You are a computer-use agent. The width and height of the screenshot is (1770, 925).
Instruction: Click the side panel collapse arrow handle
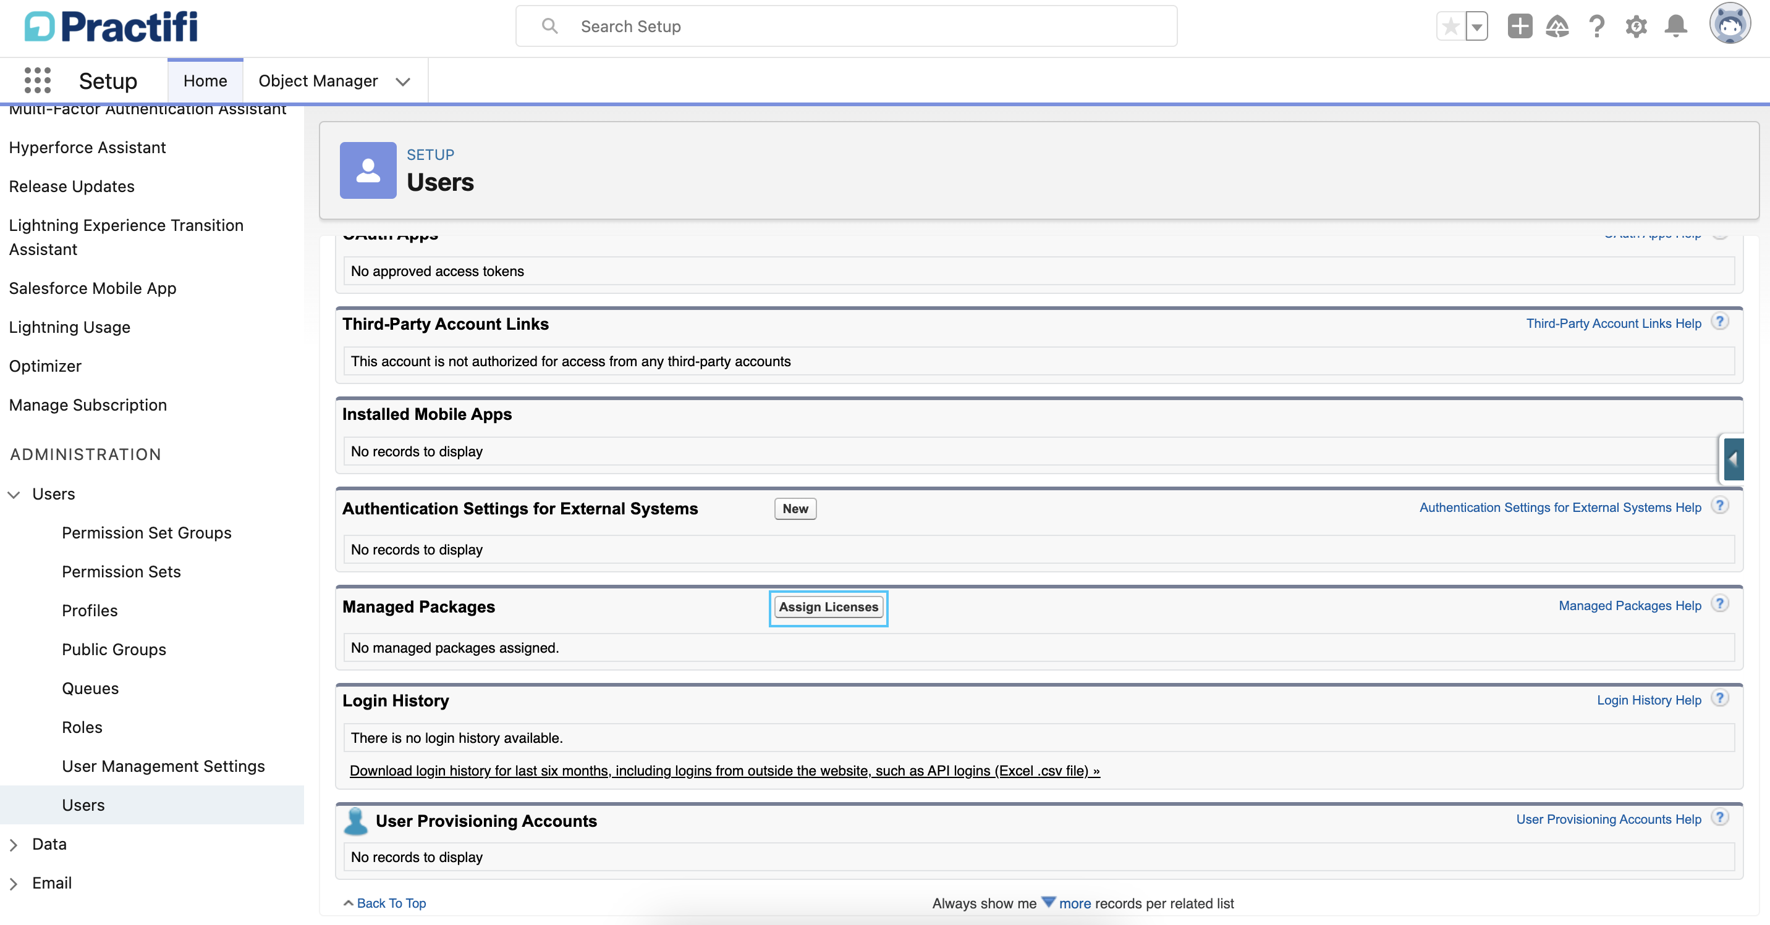(1734, 459)
